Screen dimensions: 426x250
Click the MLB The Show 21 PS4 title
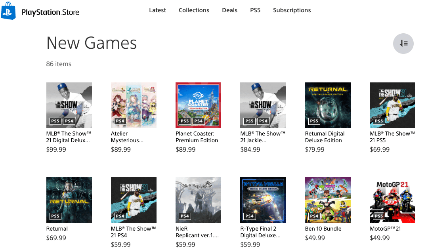click(x=134, y=232)
